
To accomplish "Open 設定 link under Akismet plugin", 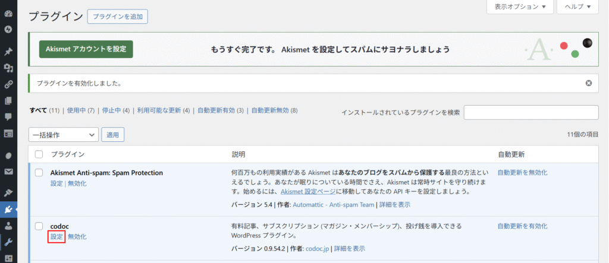I will click(56, 183).
